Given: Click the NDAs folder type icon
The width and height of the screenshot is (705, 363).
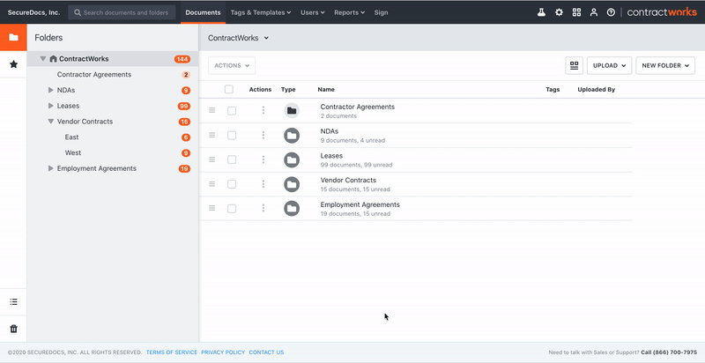Looking at the screenshot, I should (x=292, y=135).
